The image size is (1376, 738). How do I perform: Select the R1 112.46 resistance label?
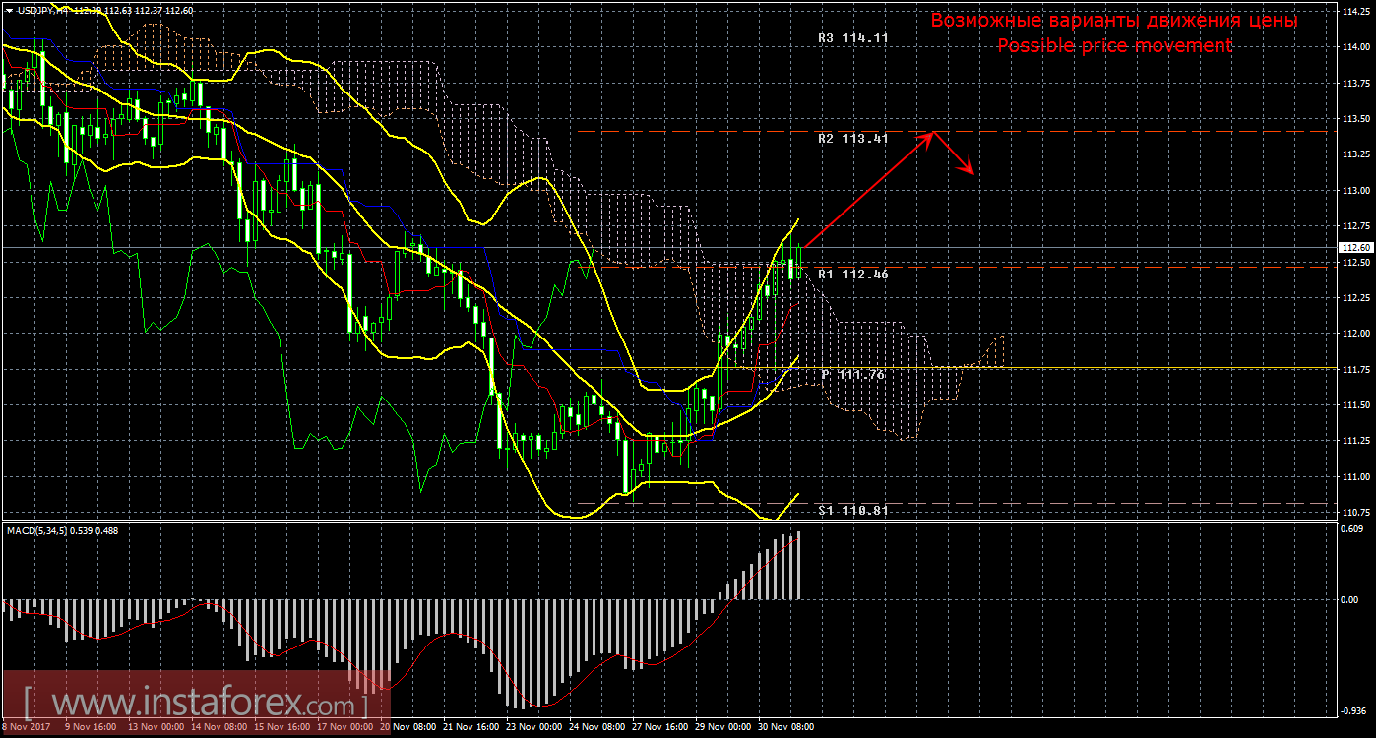tap(852, 275)
